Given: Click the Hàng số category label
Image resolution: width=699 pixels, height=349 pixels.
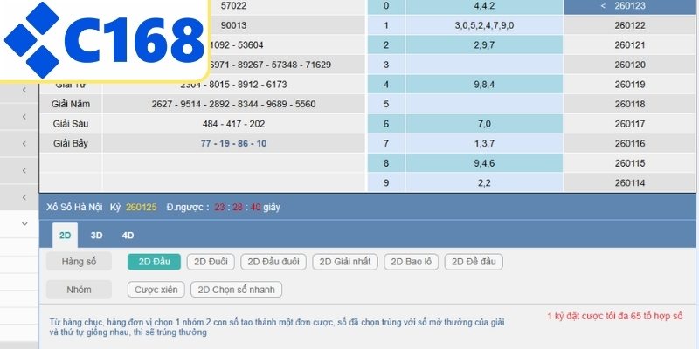Looking at the screenshot, I should (79, 261).
